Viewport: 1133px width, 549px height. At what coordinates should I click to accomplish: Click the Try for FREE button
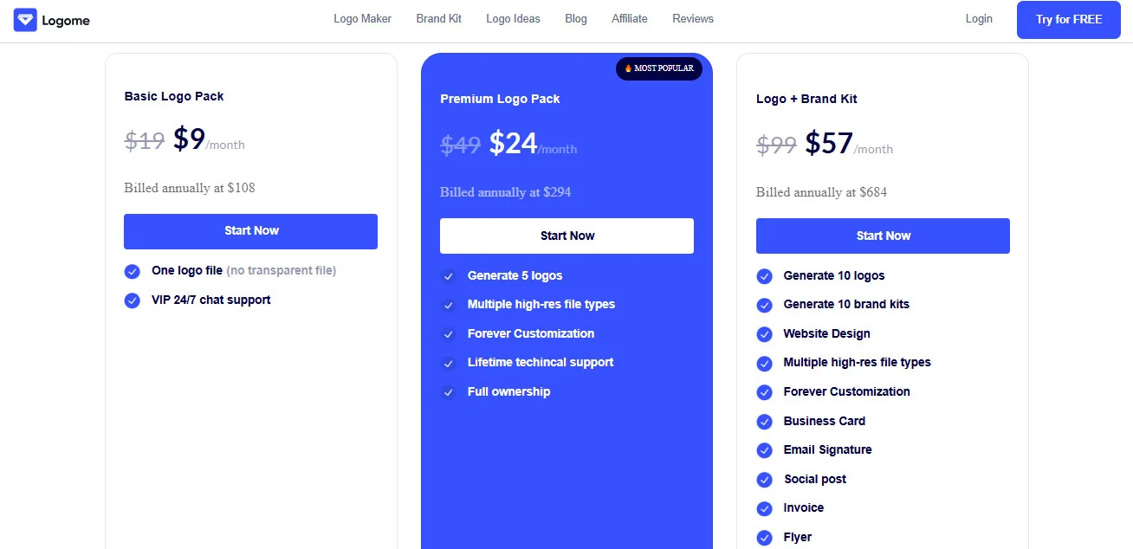point(1068,19)
